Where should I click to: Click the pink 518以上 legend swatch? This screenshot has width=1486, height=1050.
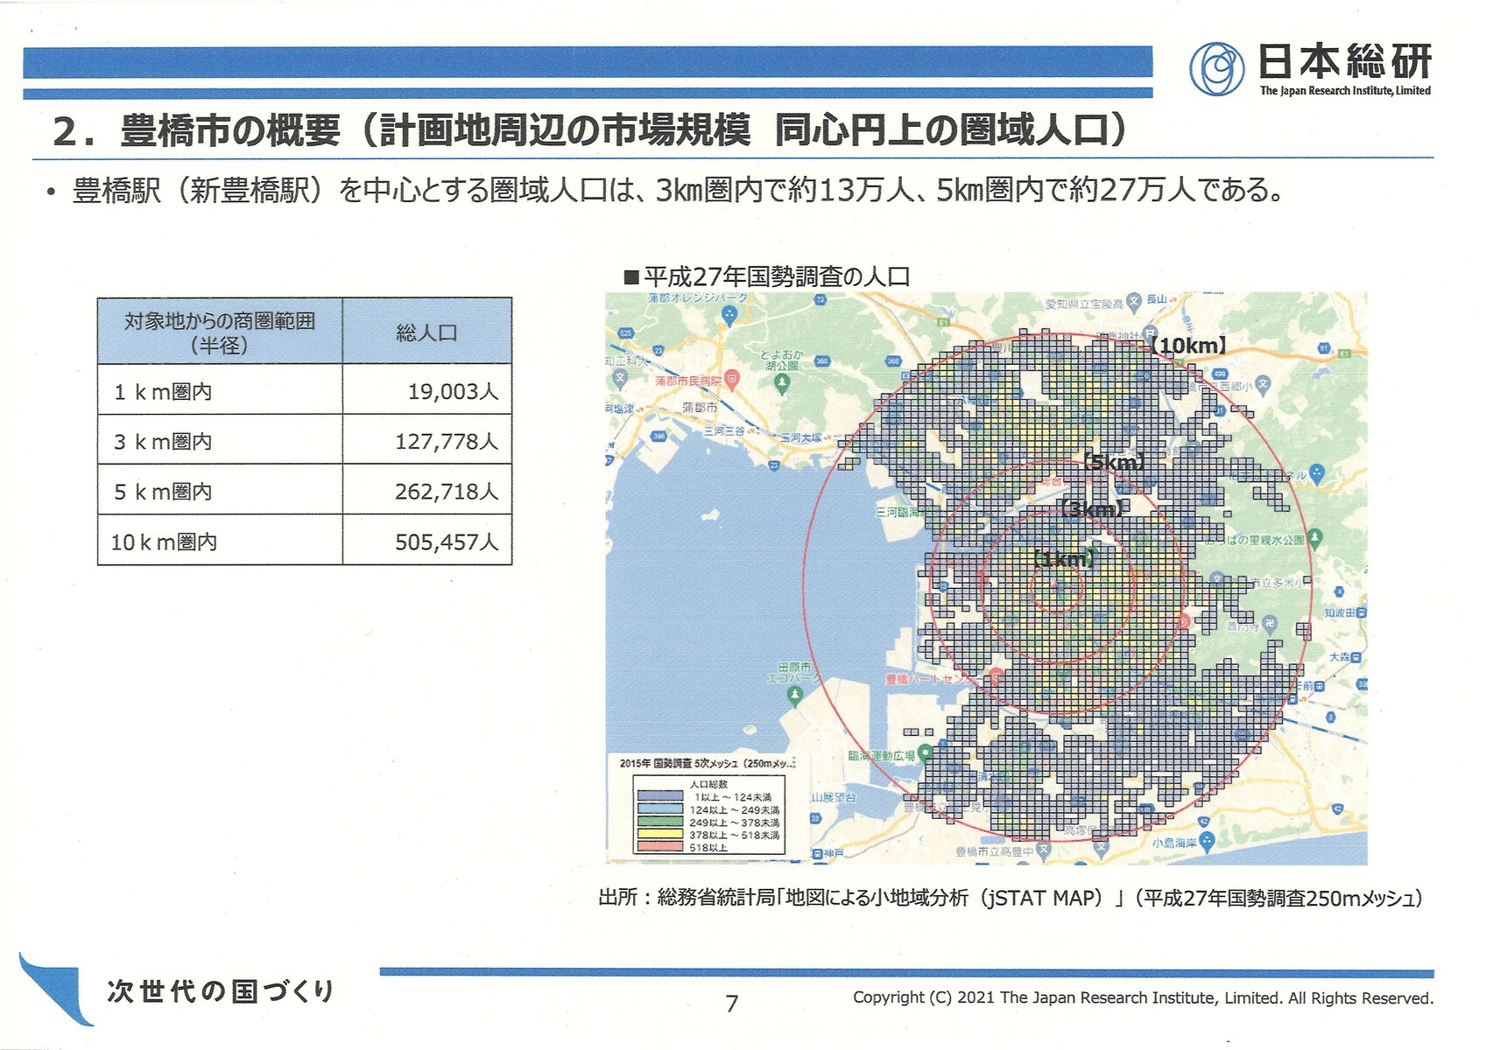tap(660, 846)
